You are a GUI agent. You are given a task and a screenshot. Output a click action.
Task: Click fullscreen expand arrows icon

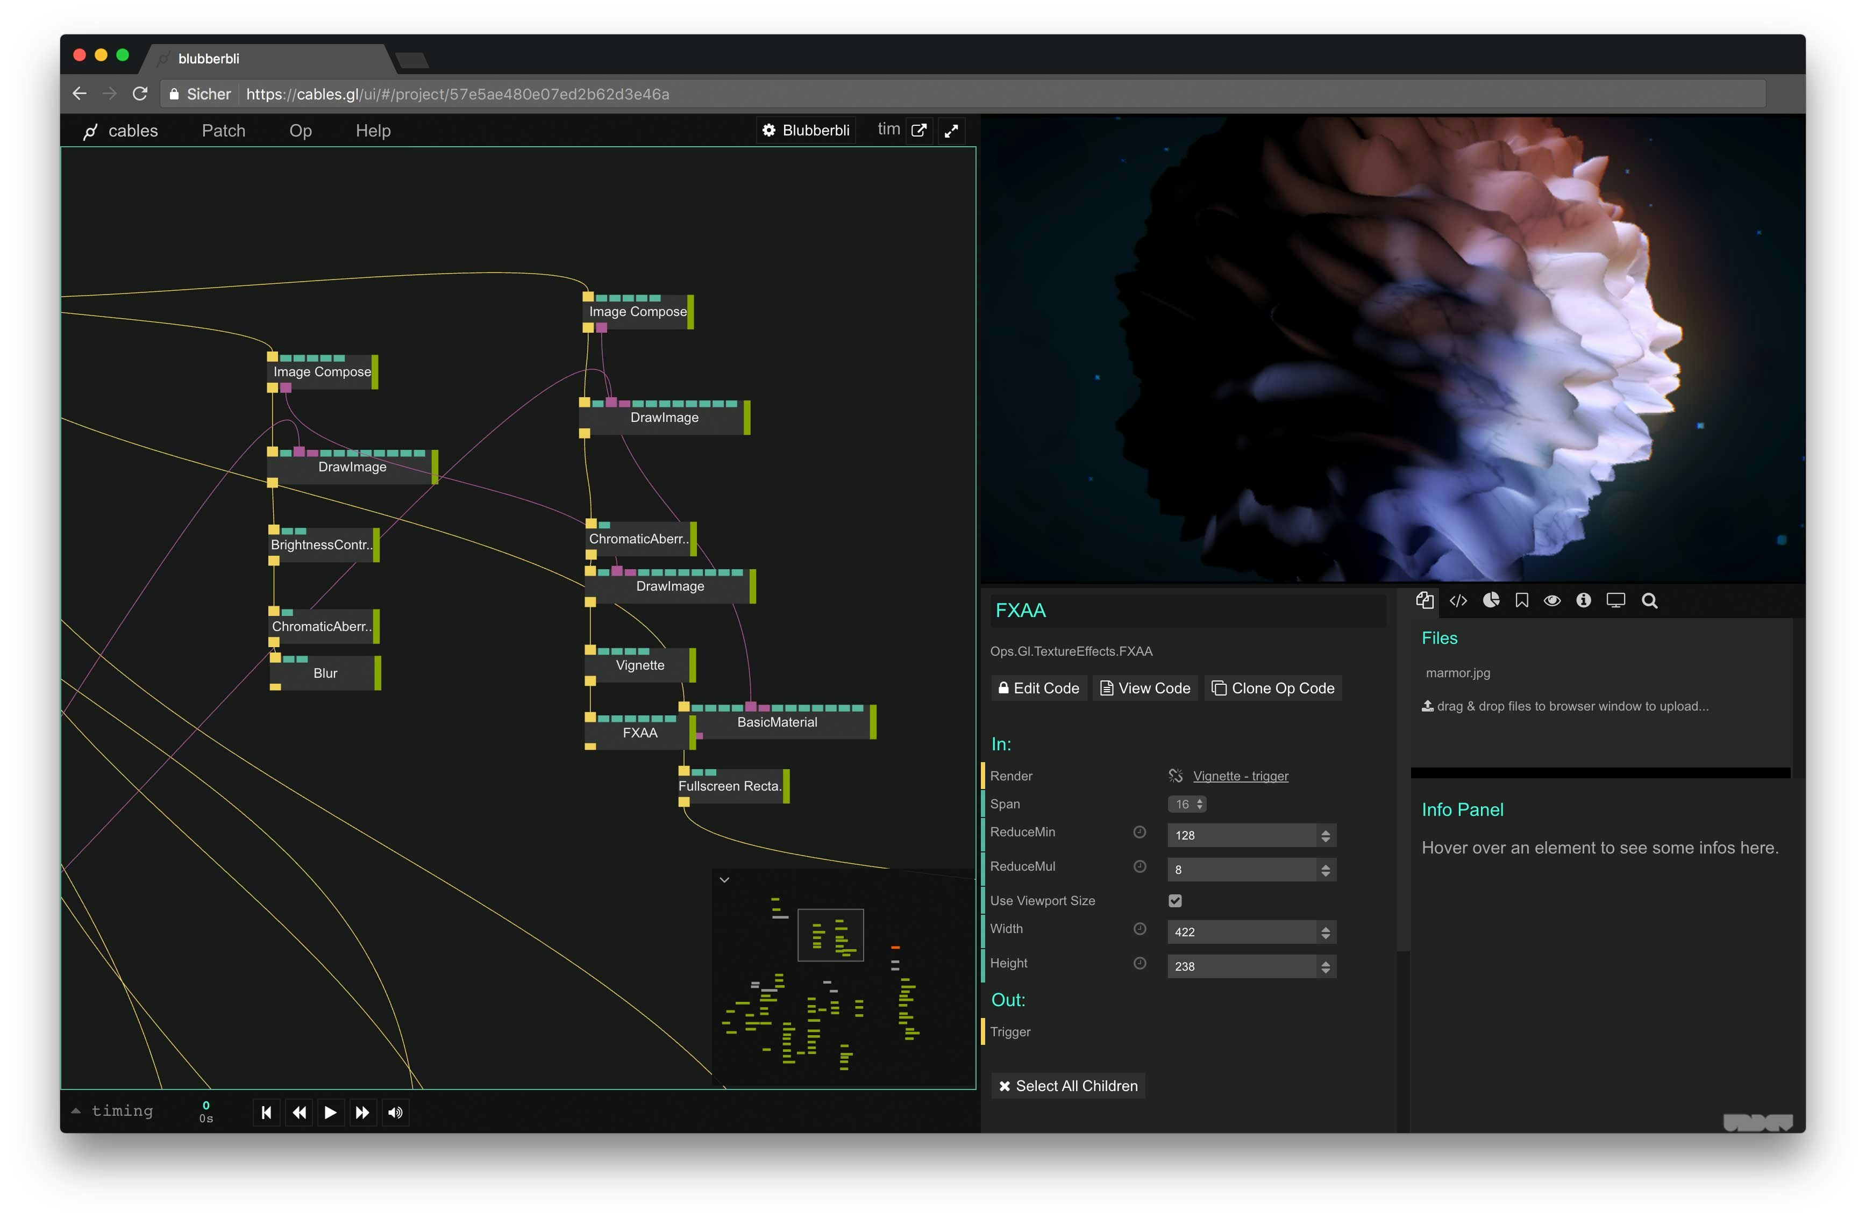[951, 131]
